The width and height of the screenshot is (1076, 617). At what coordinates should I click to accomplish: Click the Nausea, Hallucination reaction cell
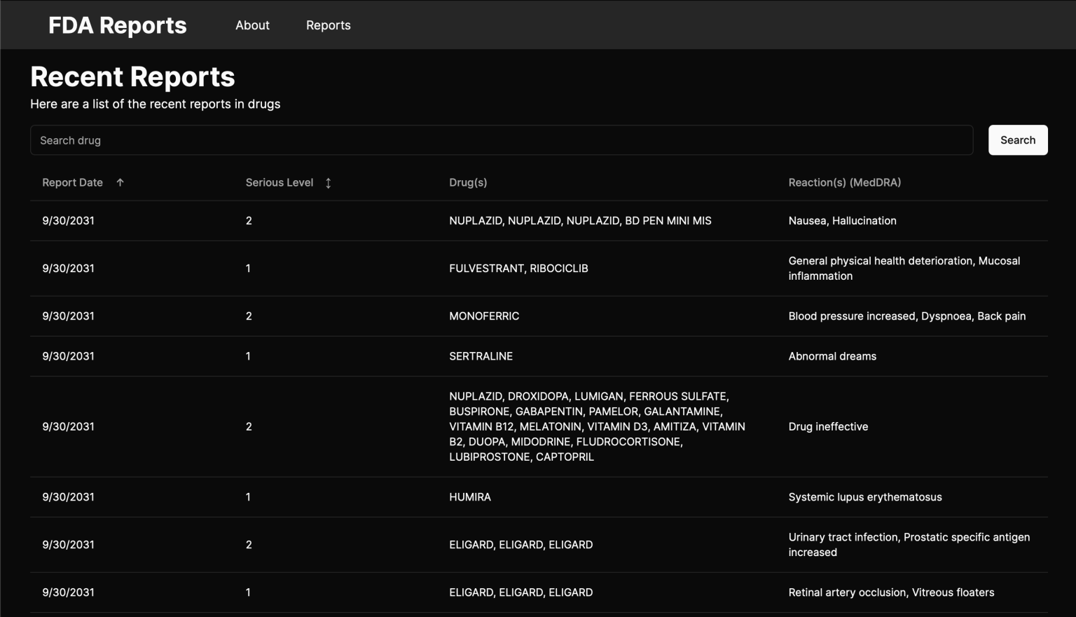point(842,221)
